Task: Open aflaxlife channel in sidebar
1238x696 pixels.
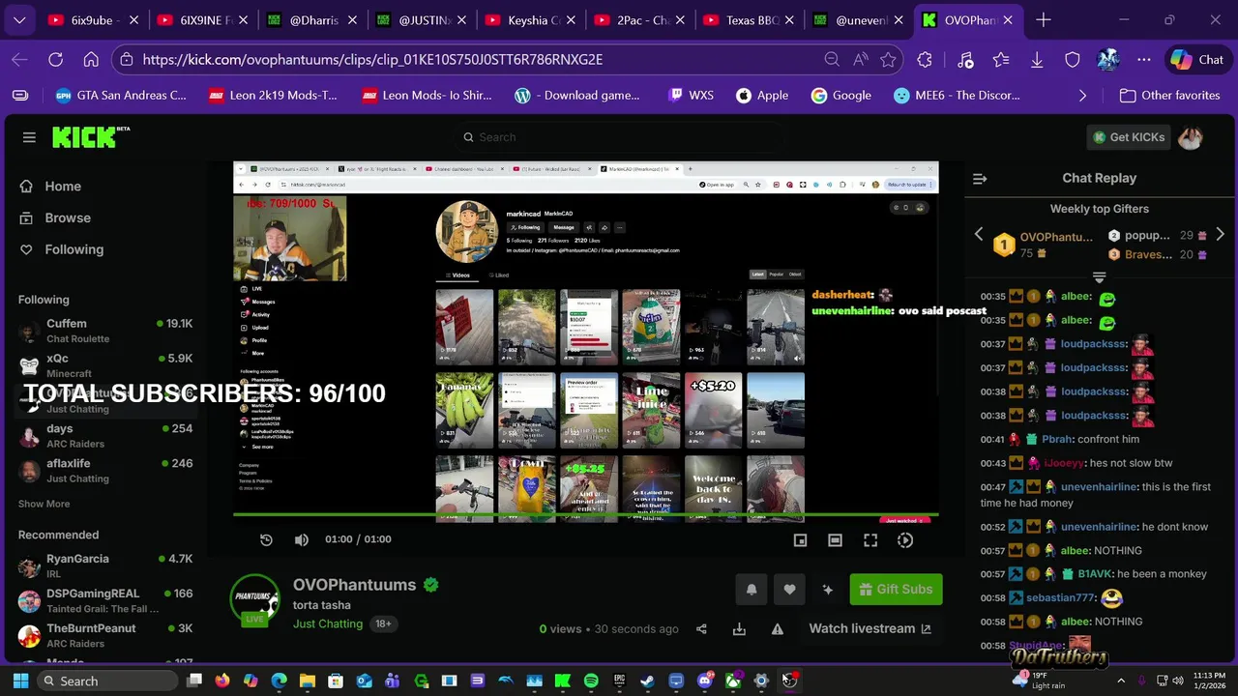Action: pyautogui.click(x=105, y=471)
